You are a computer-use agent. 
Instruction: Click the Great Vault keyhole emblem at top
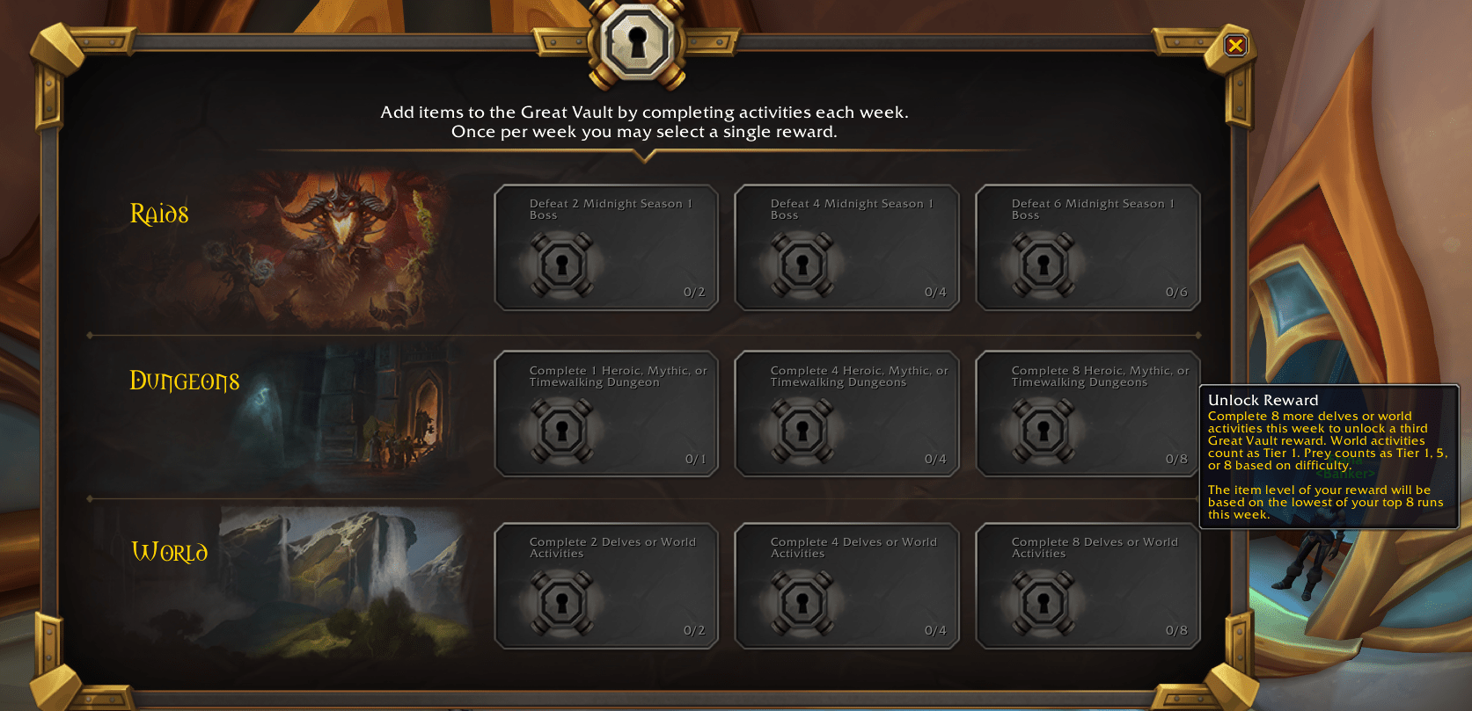coord(638,41)
